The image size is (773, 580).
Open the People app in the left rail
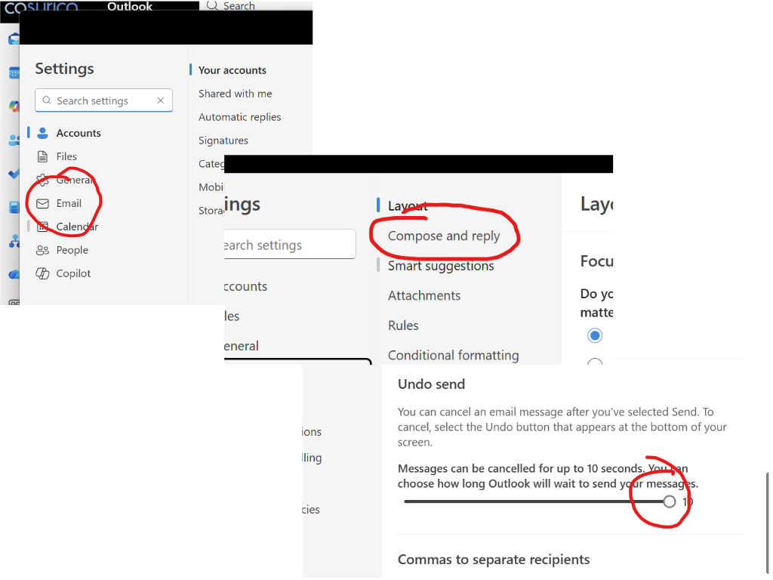coord(13,140)
